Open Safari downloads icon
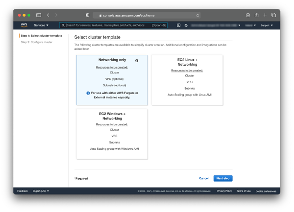294x212 pixels. (x=248, y=15)
